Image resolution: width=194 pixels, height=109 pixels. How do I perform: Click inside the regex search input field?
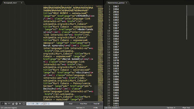pyautogui.click(x=45, y=104)
